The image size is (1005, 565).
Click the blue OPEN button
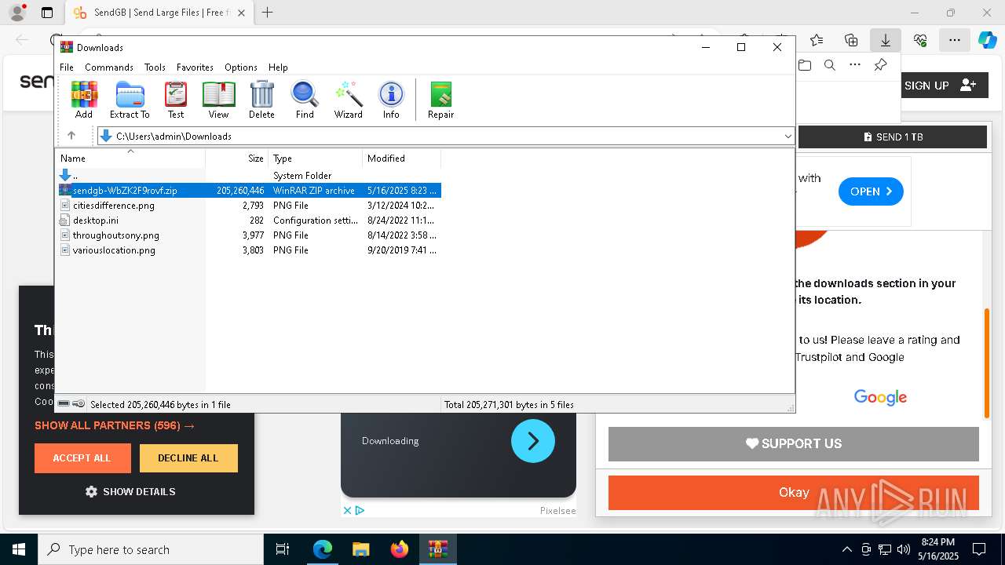point(871,191)
